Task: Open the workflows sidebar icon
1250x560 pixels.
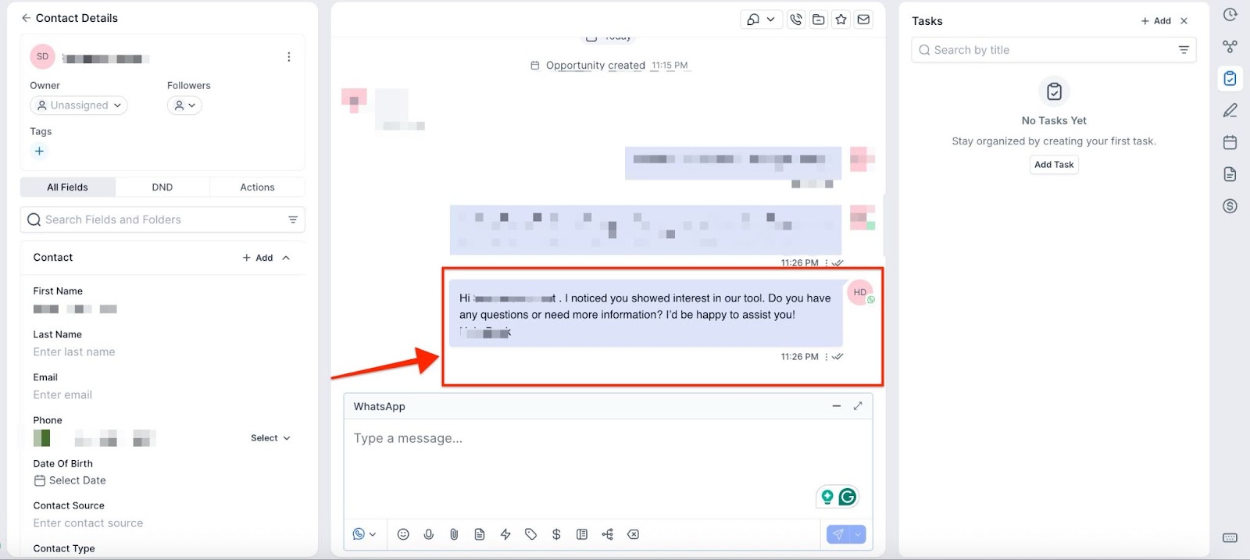Action: point(1230,47)
